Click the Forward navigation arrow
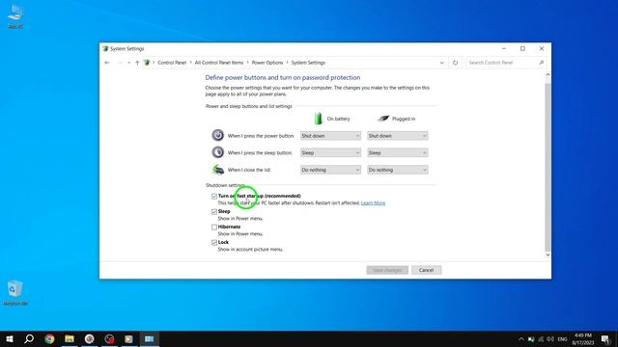The height and width of the screenshot is (347, 618). [120, 63]
